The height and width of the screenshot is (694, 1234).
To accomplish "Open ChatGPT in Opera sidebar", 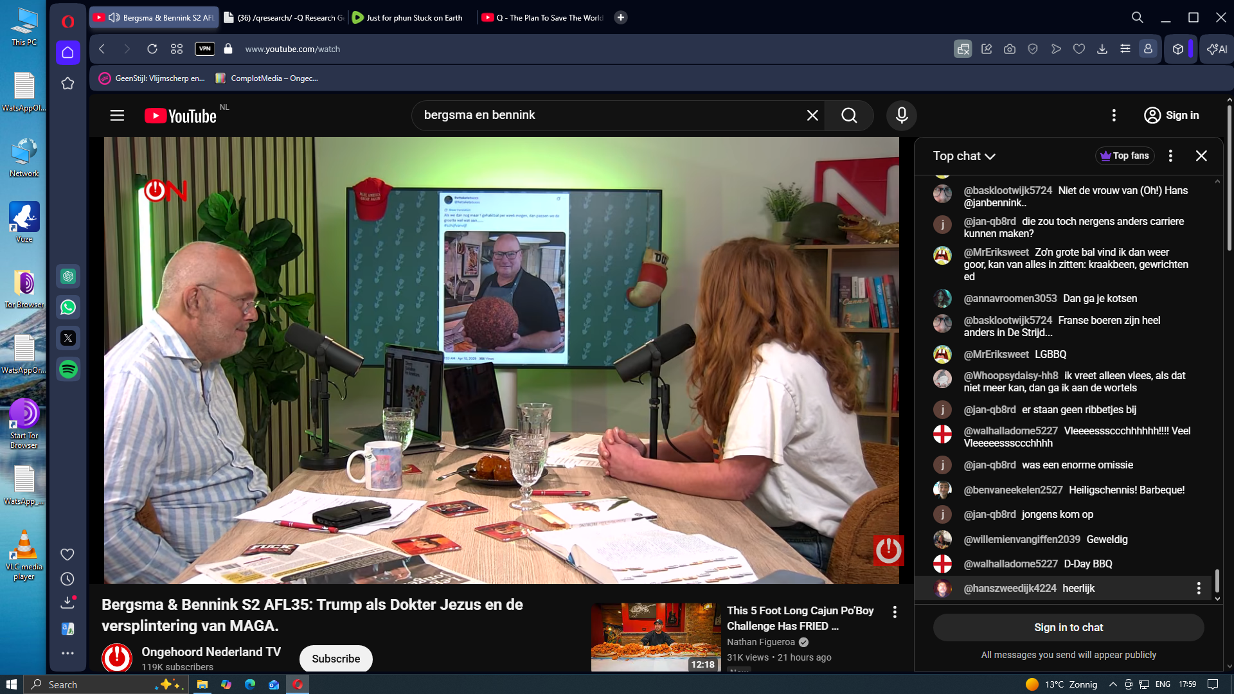I will tap(68, 276).
